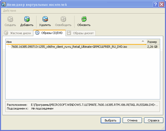Click the Создать (Create) toolbar icon
Viewport: 166px width, 131px height.
(x=10, y=19)
